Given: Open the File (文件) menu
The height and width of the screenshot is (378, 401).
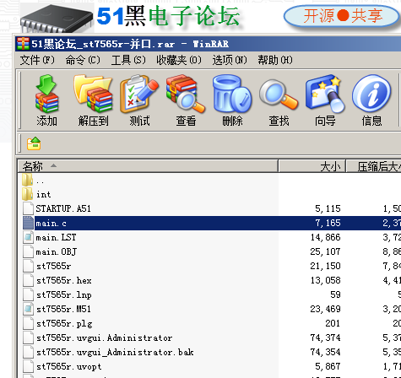Looking at the screenshot, I should click(x=37, y=60).
